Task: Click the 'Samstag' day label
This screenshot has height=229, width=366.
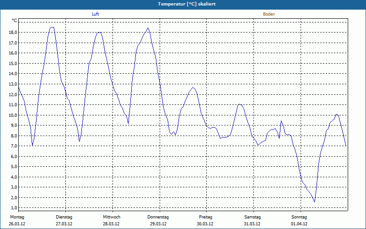Action: pos(253,217)
